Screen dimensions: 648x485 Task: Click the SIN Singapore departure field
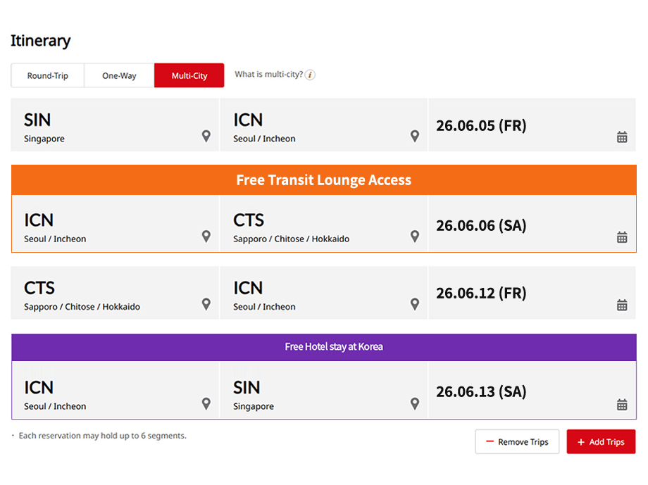[x=106, y=125]
